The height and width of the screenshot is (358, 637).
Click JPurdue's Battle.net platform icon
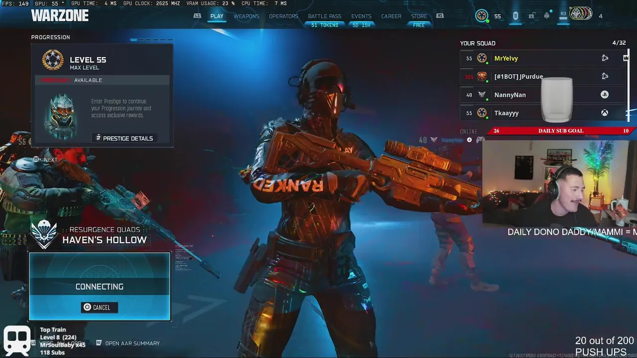605,76
